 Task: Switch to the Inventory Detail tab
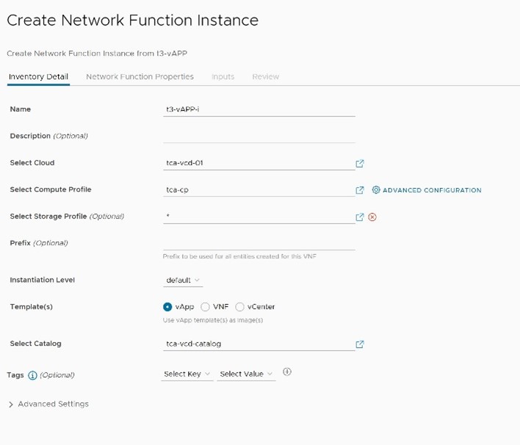coord(38,76)
